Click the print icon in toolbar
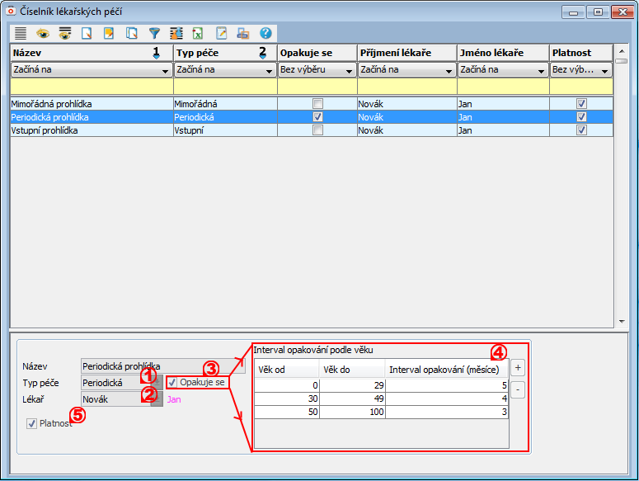Screen dimensions: 639x481 point(242,34)
